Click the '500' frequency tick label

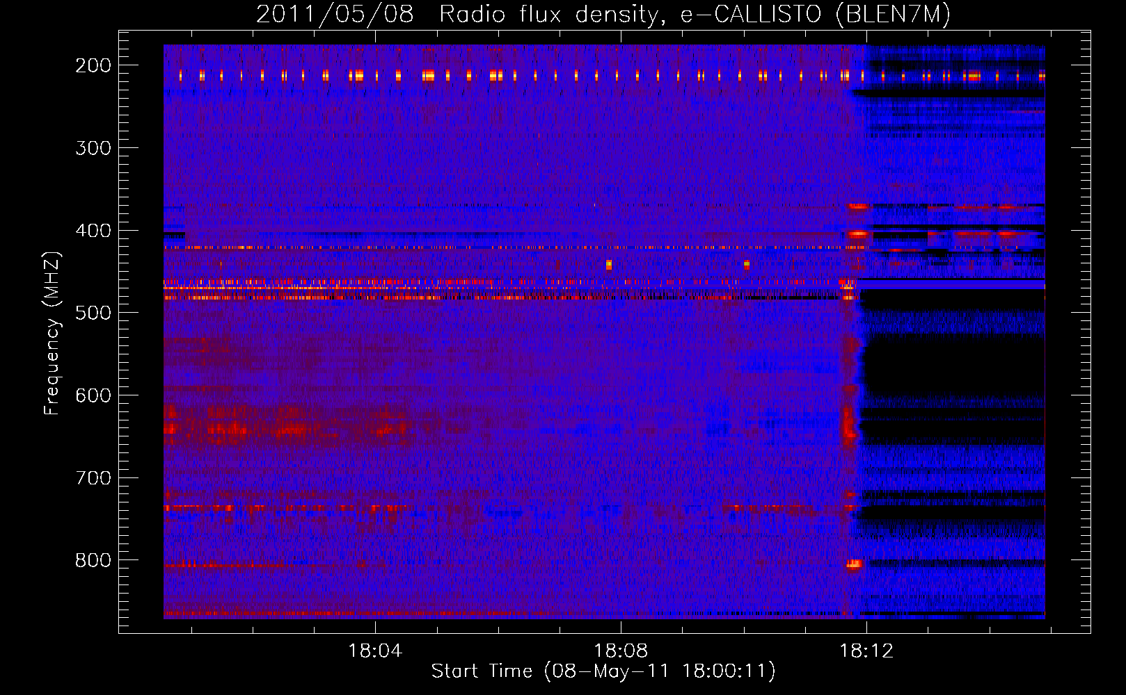click(x=93, y=313)
